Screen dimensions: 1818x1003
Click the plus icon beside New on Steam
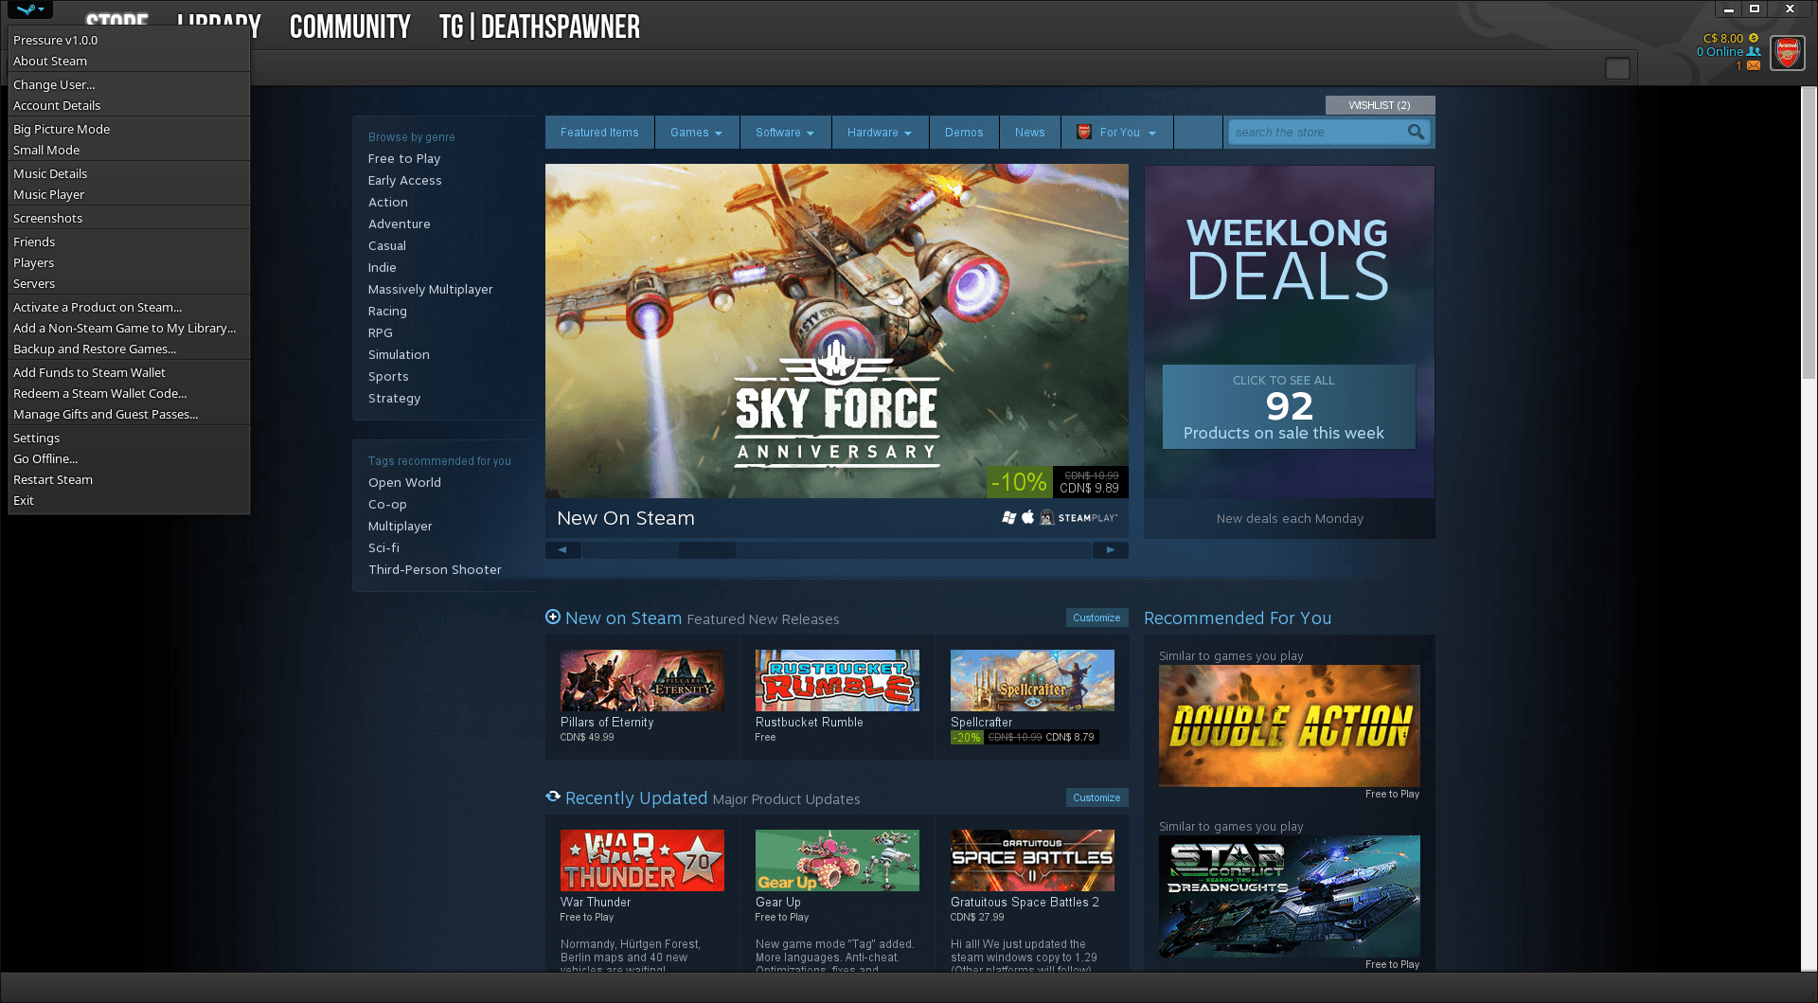pyautogui.click(x=553, y=617)
